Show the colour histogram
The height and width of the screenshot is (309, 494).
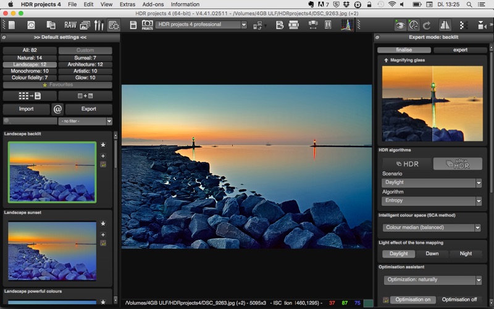(x=347, y=25)
